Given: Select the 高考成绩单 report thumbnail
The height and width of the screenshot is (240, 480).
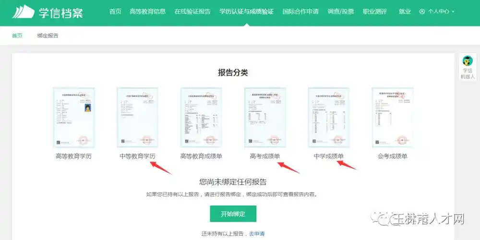Looking at the screenshot, I should (265, 118).
